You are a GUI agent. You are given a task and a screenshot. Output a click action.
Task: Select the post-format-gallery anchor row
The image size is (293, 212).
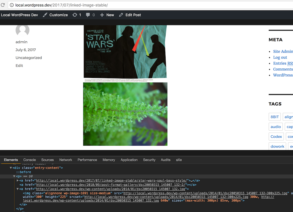click(108, 185)
